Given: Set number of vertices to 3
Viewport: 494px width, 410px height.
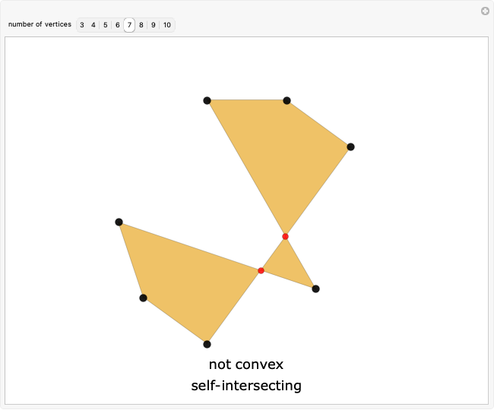Looking at the screenshot, I should [x=82, y=25].
